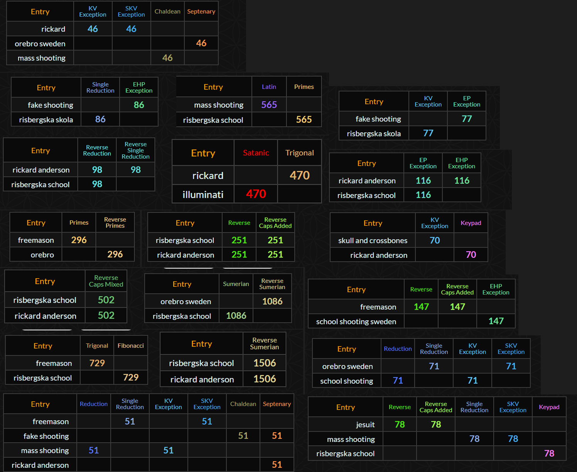Click the 1506 value for rickard anderson
This screenshot has height=472, width=577.
(265, 379)
